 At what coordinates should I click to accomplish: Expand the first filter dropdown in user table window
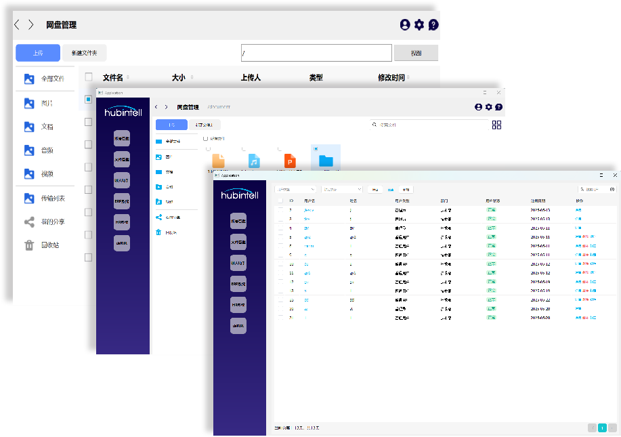(295, 190)
